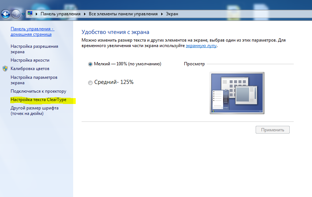
Task: Open Настройка параметров экрана link
Action: coord(34,80)
